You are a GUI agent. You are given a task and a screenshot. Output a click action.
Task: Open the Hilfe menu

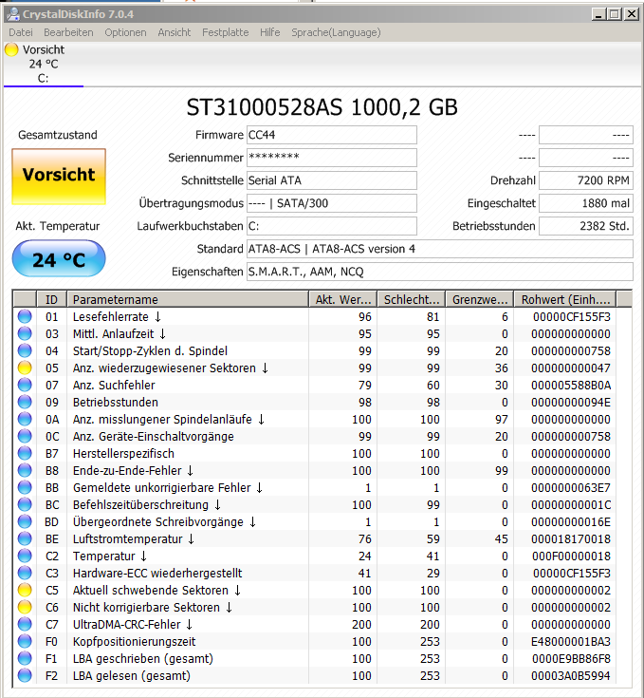(269, 32)
